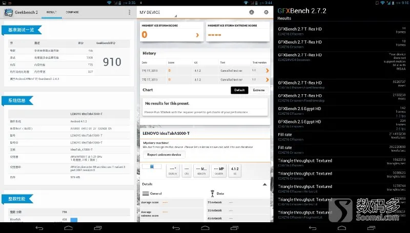
Task: Tap the 系统信息 section banner
Action: click(17, 100)
